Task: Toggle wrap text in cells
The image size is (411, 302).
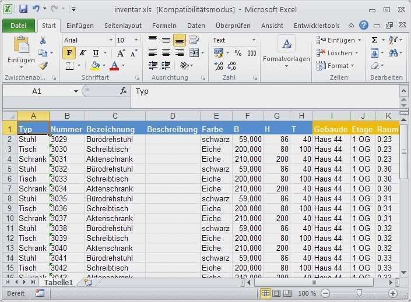Action: tap(194, 40)
